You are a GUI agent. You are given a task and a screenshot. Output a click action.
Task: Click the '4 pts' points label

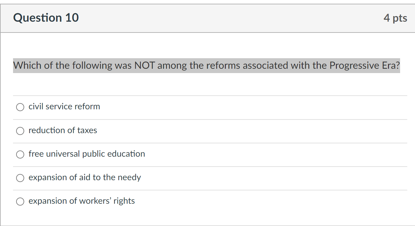pos(395,18)
